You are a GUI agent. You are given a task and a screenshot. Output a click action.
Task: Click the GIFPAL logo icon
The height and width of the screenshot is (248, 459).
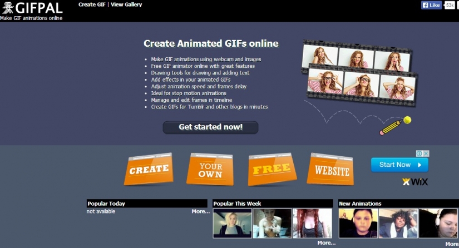(8, 8)
